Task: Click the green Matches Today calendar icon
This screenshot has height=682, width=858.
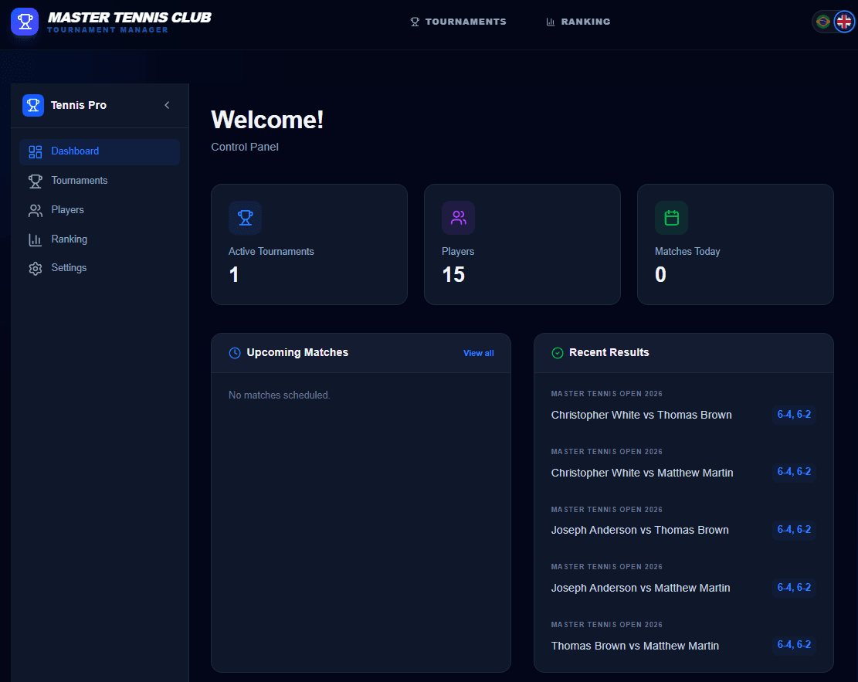Action: click(x=671, y=218)
